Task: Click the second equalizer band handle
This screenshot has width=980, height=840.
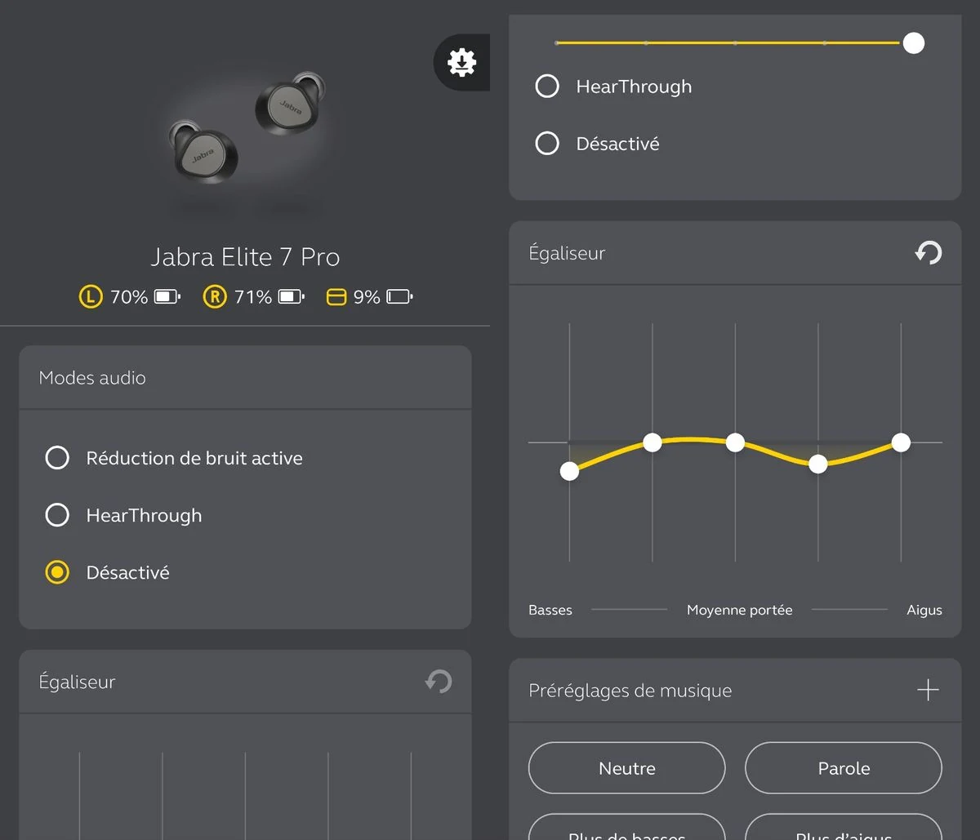Action: (653, 442)
